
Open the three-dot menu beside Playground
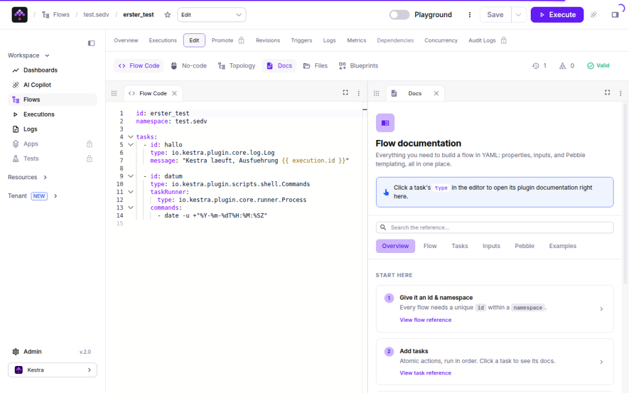pyautogui.click(x=470, y=15)
